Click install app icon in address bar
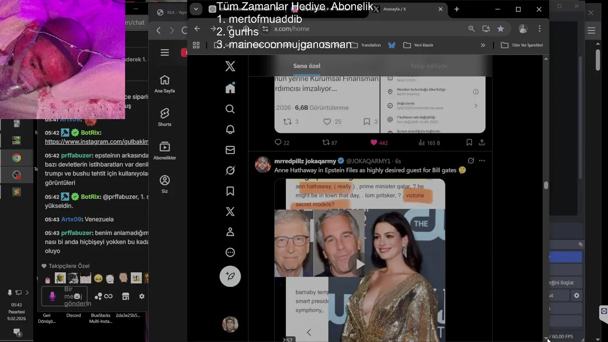The image size is (608, 342). [x=486, y=28]
